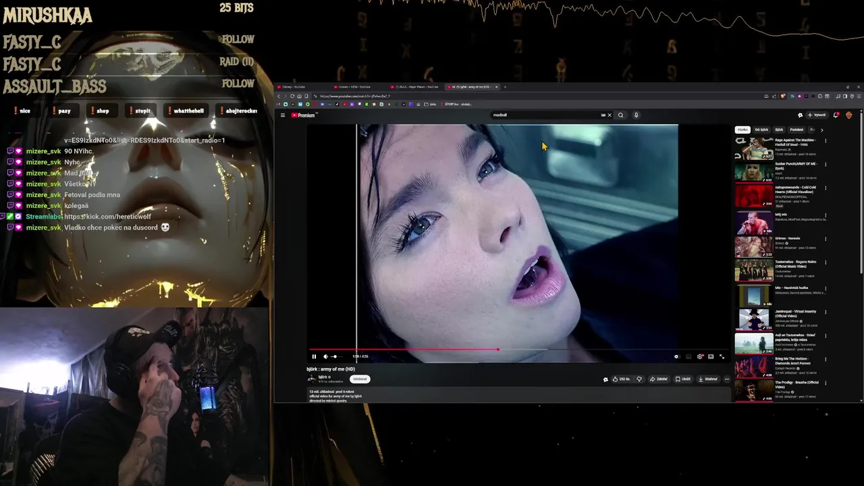
Task: Select the Od: björk filter chip
Action: (x=761, y=130)
